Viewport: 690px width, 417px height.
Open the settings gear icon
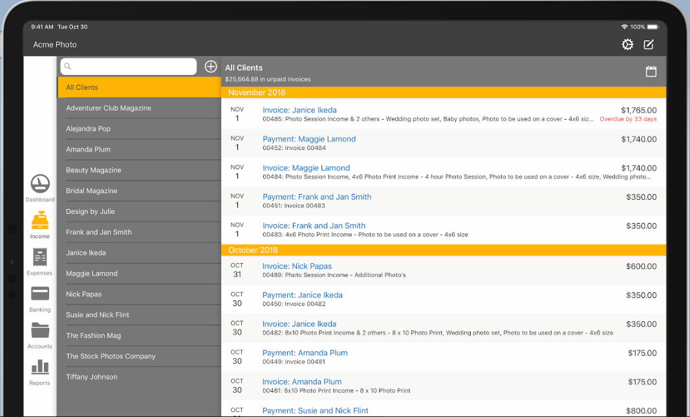coord(627,45)
